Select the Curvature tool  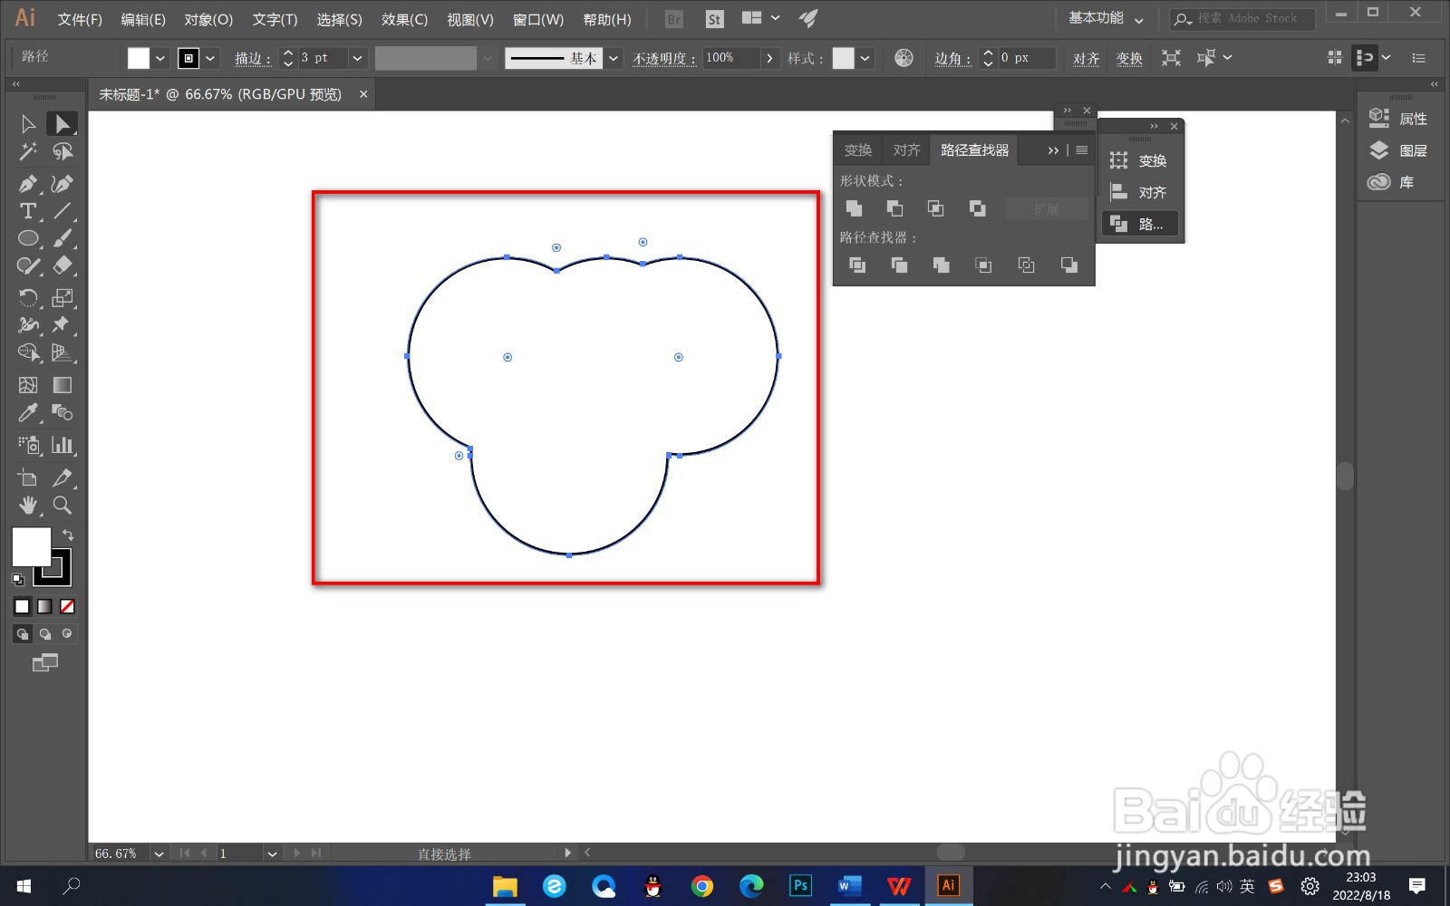tap(62, 184)
